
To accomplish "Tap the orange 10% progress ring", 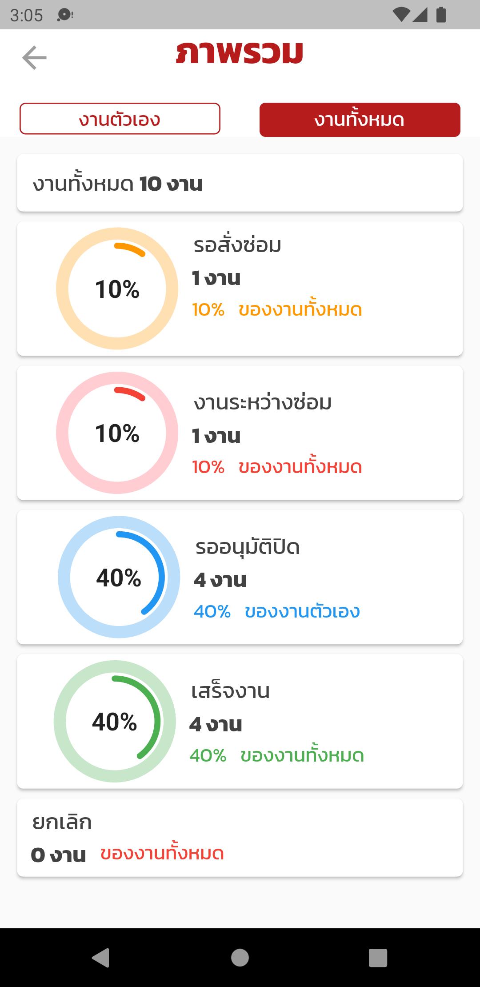I will [x=117, y=289].
